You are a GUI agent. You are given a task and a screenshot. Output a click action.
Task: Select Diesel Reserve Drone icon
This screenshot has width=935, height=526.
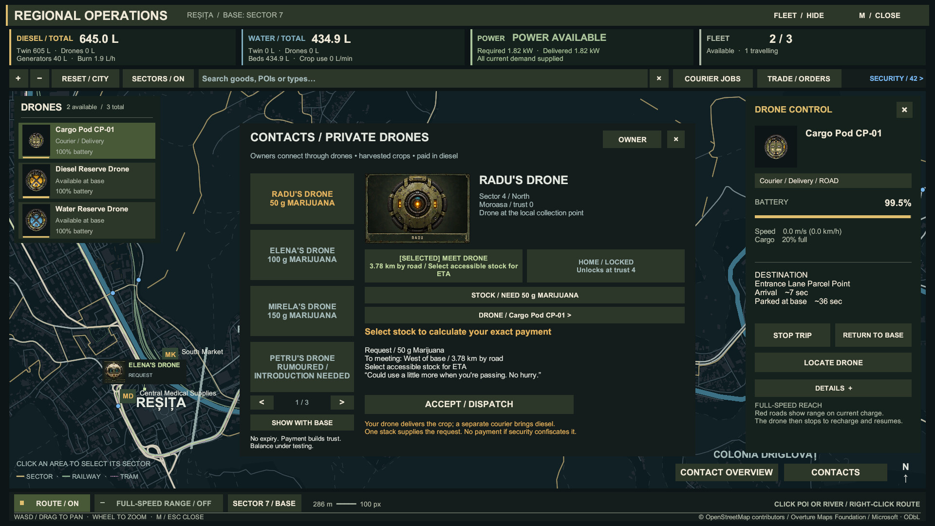click(x=36, y=180)
